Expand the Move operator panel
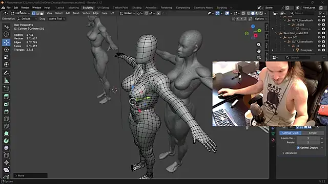 [x=31, y=176]
